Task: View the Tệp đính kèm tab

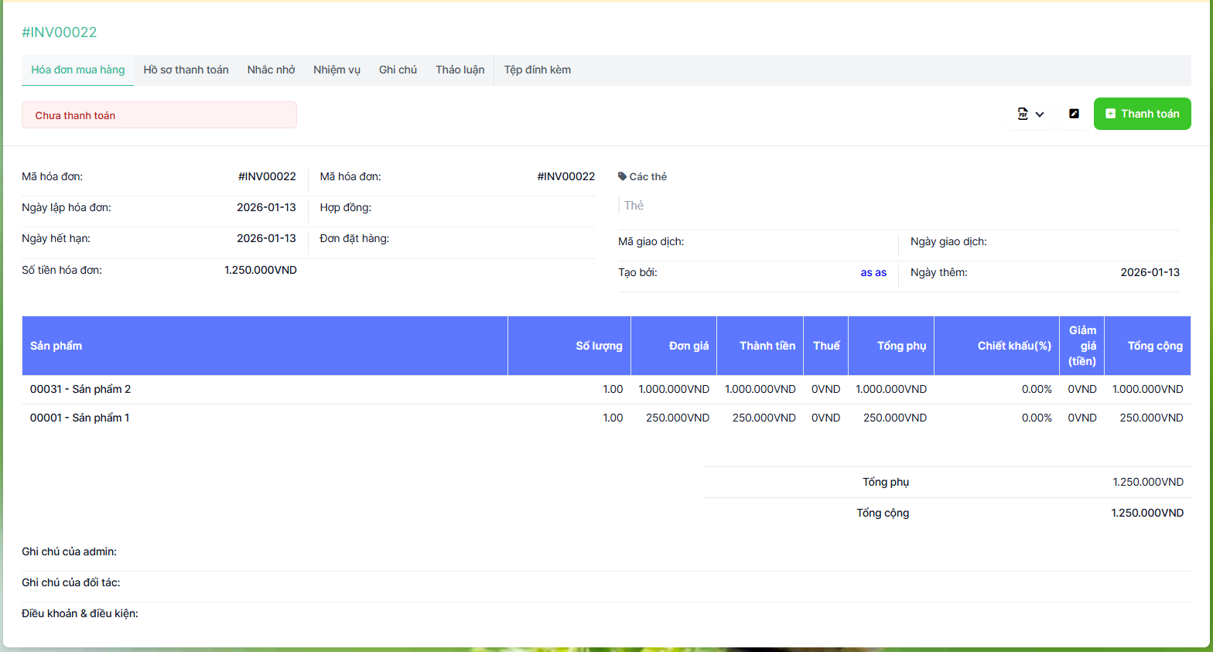Action: click(537, 70)
